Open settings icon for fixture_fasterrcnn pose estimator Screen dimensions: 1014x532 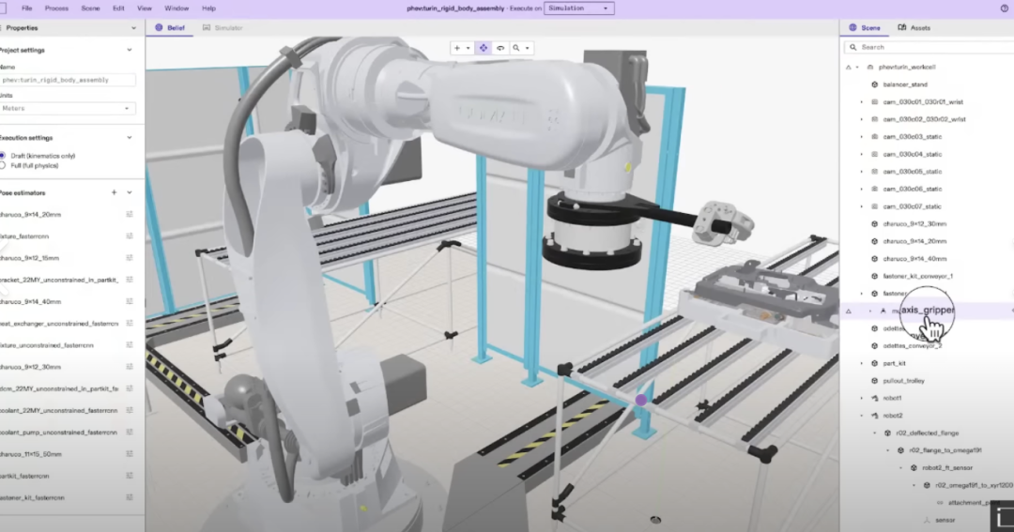click(130, 236)
